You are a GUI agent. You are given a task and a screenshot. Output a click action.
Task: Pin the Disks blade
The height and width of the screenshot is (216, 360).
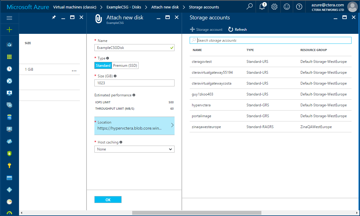coord(54,17)
